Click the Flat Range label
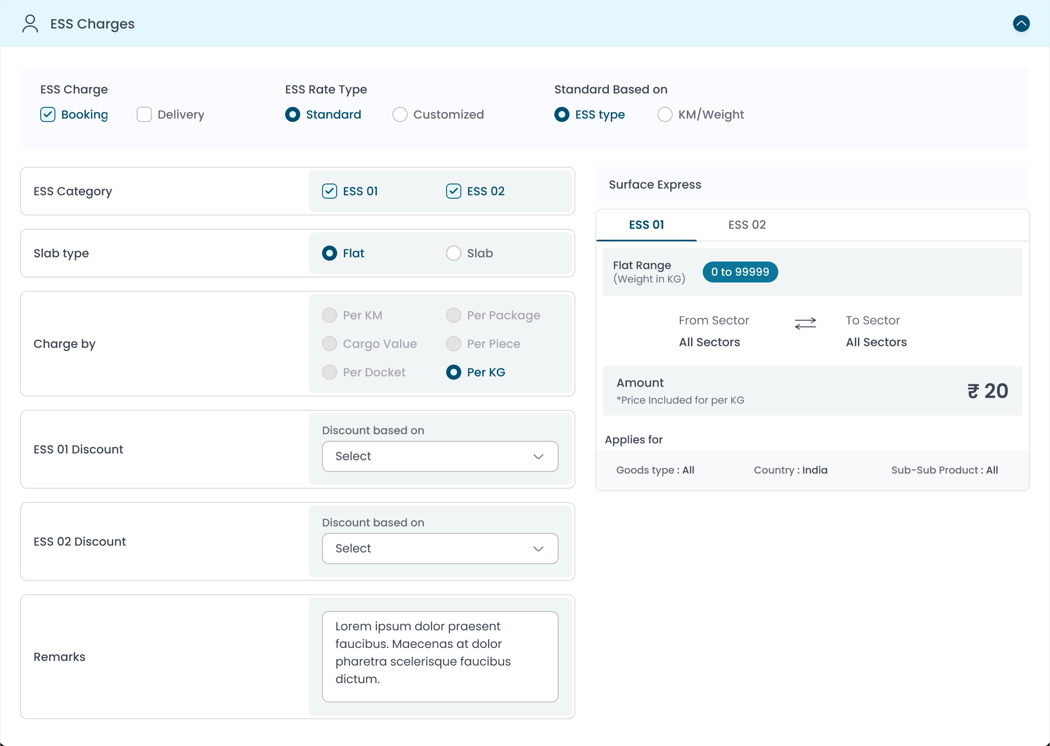The height and width of the screenshot is (746, 1050). point(642,265)
